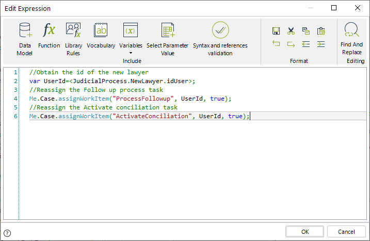Screen dimensions: 370x241
Task: Open the Vocabulary tool
Action: pyautogui.click(x=101, y=36)
